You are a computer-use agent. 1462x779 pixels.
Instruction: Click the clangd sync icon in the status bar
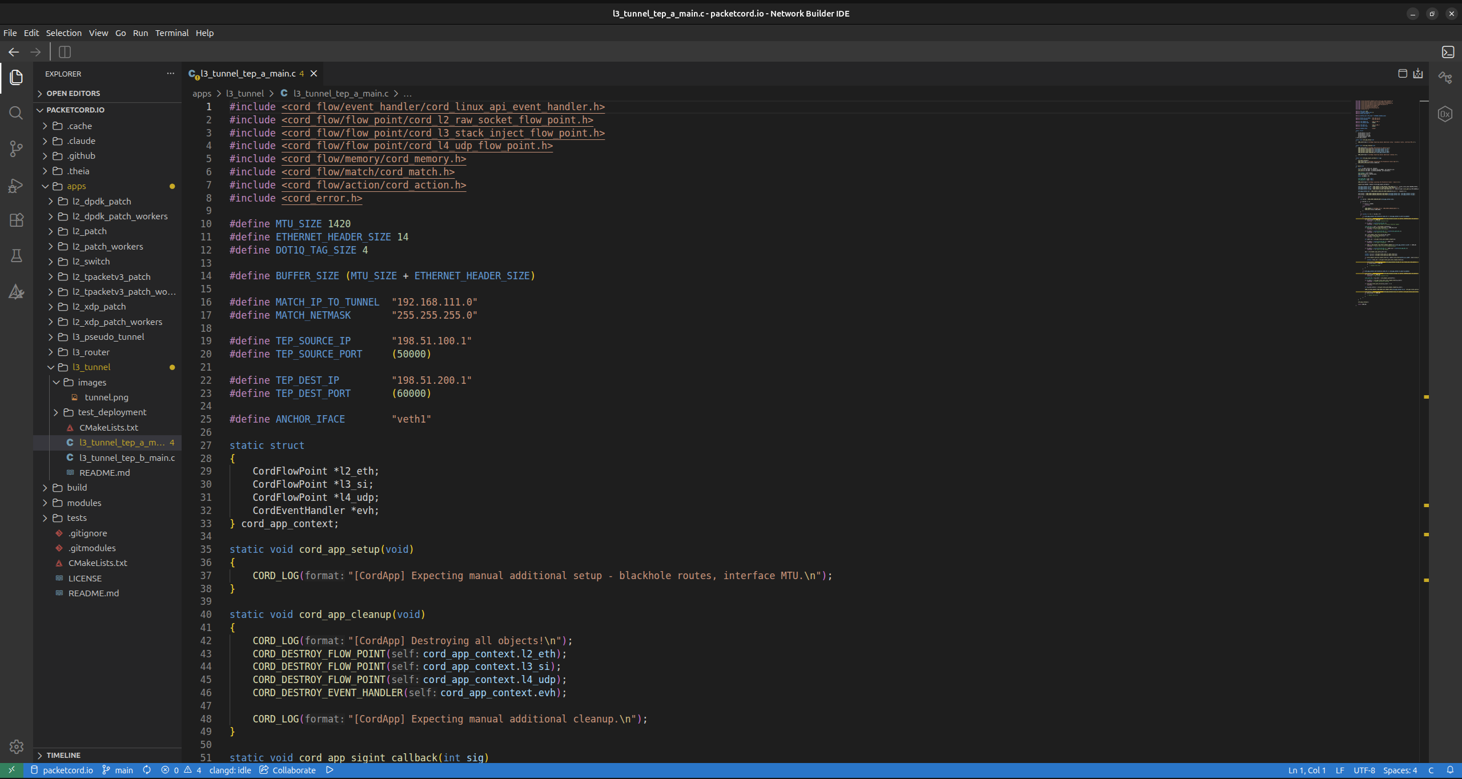point(147,770)
